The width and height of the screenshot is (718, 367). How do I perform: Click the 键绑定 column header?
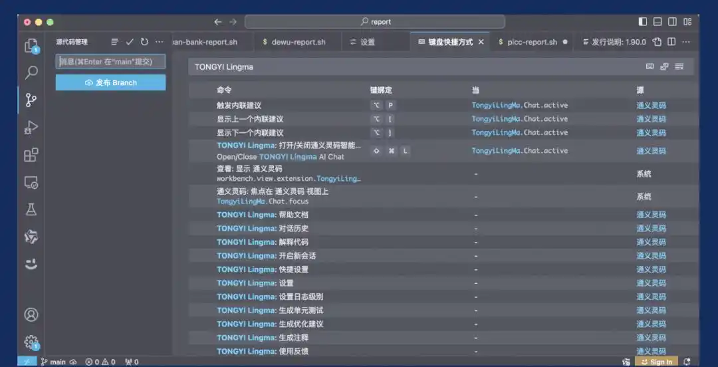pos(381,90)
